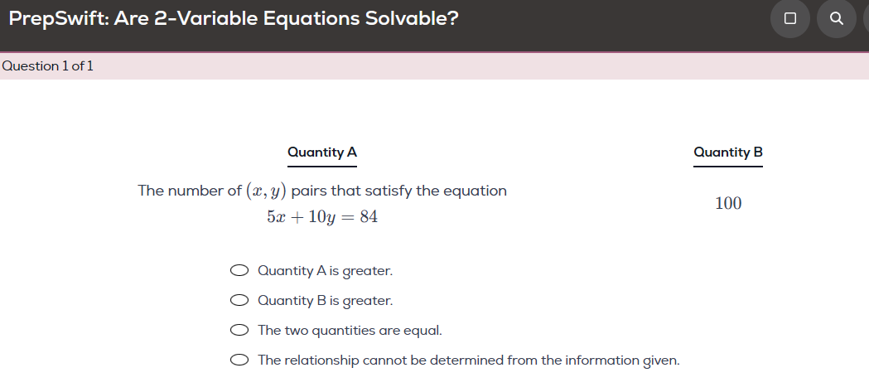869x392 pixels.
Task: Click the PrepSwift page title
Action: (234, 18)
